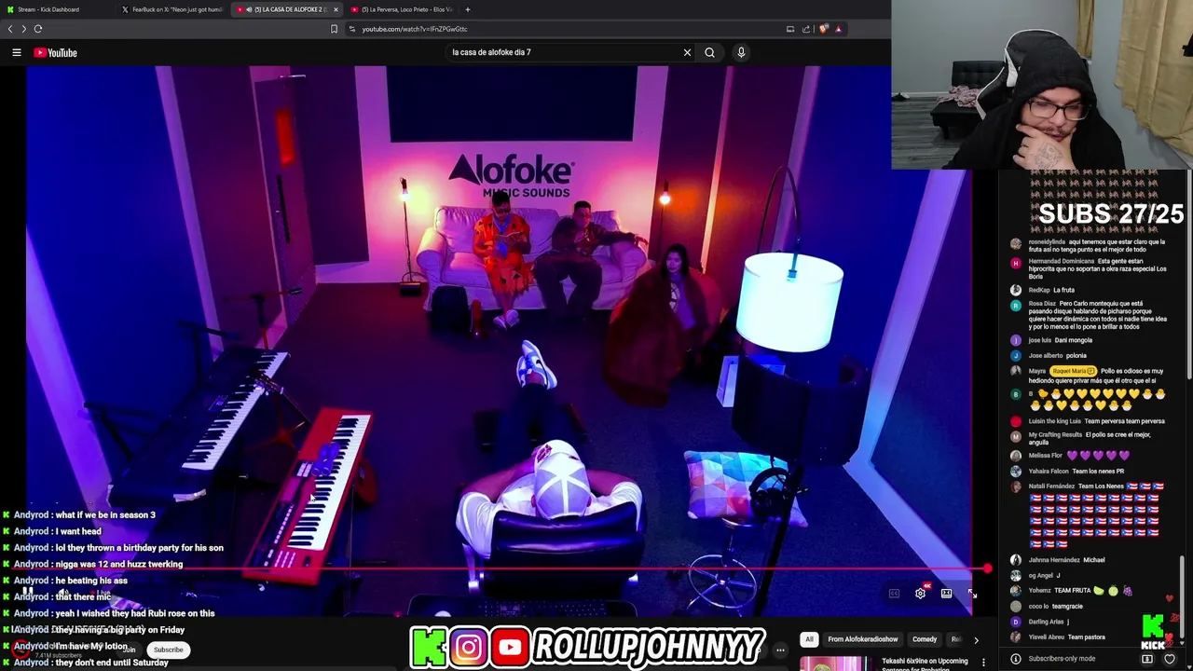Open the Brave rewards triangle icon
This screenshot has width=1193, height=671.
tap(838, 29)
